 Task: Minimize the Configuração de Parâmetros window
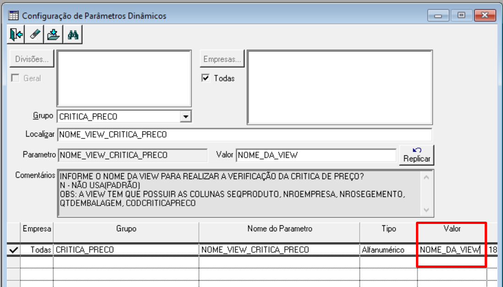pyautogui.click(x=438, y=16)
